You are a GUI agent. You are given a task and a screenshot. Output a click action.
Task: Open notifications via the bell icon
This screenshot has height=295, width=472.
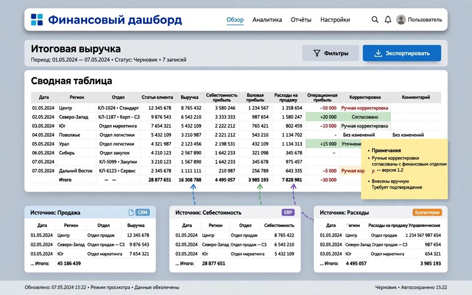388,20
